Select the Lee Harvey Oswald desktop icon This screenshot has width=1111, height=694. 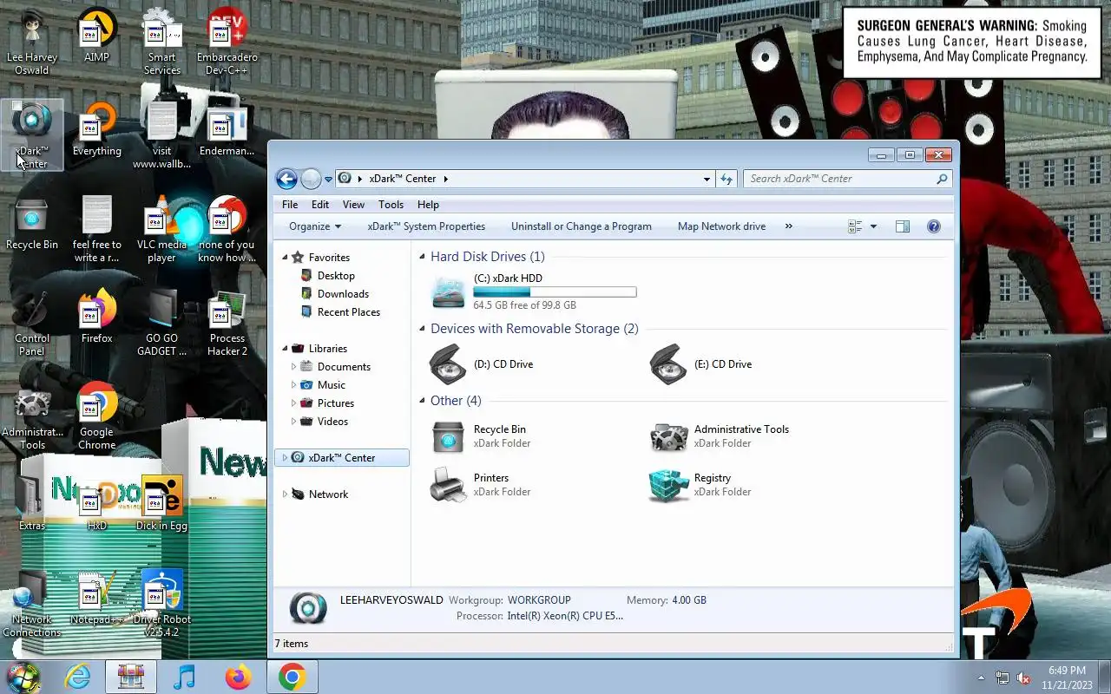(32, 42)
